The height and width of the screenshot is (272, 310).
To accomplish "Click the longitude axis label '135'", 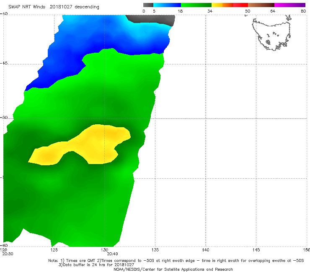I will click(x=155, y=250).
